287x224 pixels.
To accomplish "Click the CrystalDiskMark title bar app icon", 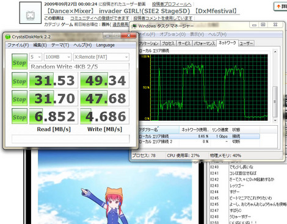I will coord(8,37).
